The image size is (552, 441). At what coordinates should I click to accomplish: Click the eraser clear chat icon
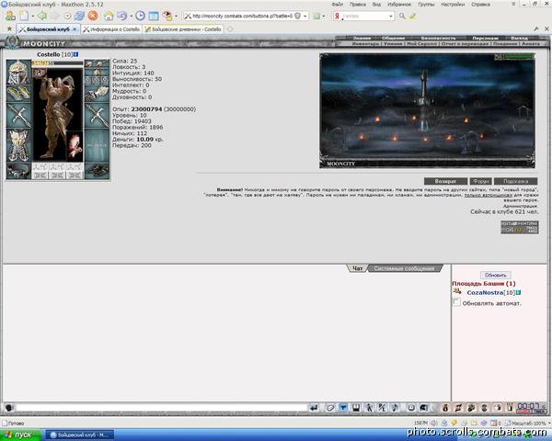click(330, 408)
